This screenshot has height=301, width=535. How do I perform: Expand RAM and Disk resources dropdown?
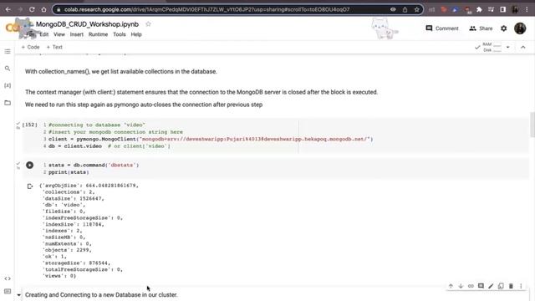[x=507, y=47]
